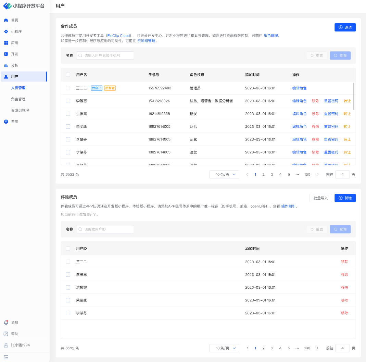Click the 分析 bar chart icon
The width and height of the screenshot is (366, 362).
coord(6,65)
